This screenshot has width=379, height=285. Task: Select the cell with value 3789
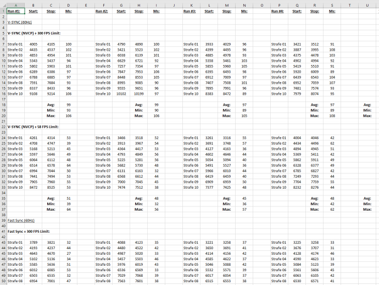[34, 243]
